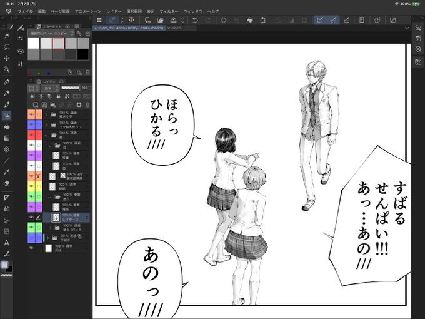Select the white color swatch

34,43
